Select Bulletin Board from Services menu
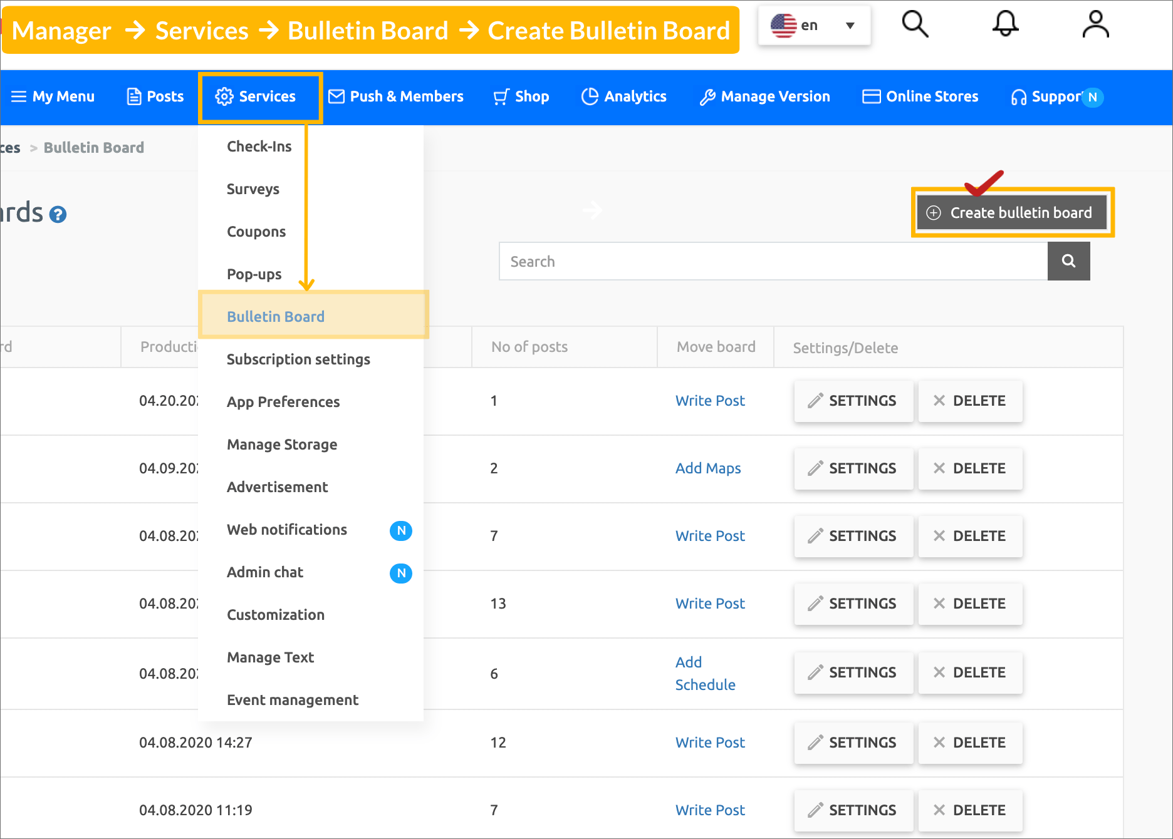This screenshot has width=1173, height=839. 276,317
